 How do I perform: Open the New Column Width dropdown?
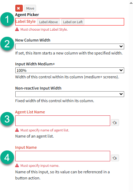[70, 46]
